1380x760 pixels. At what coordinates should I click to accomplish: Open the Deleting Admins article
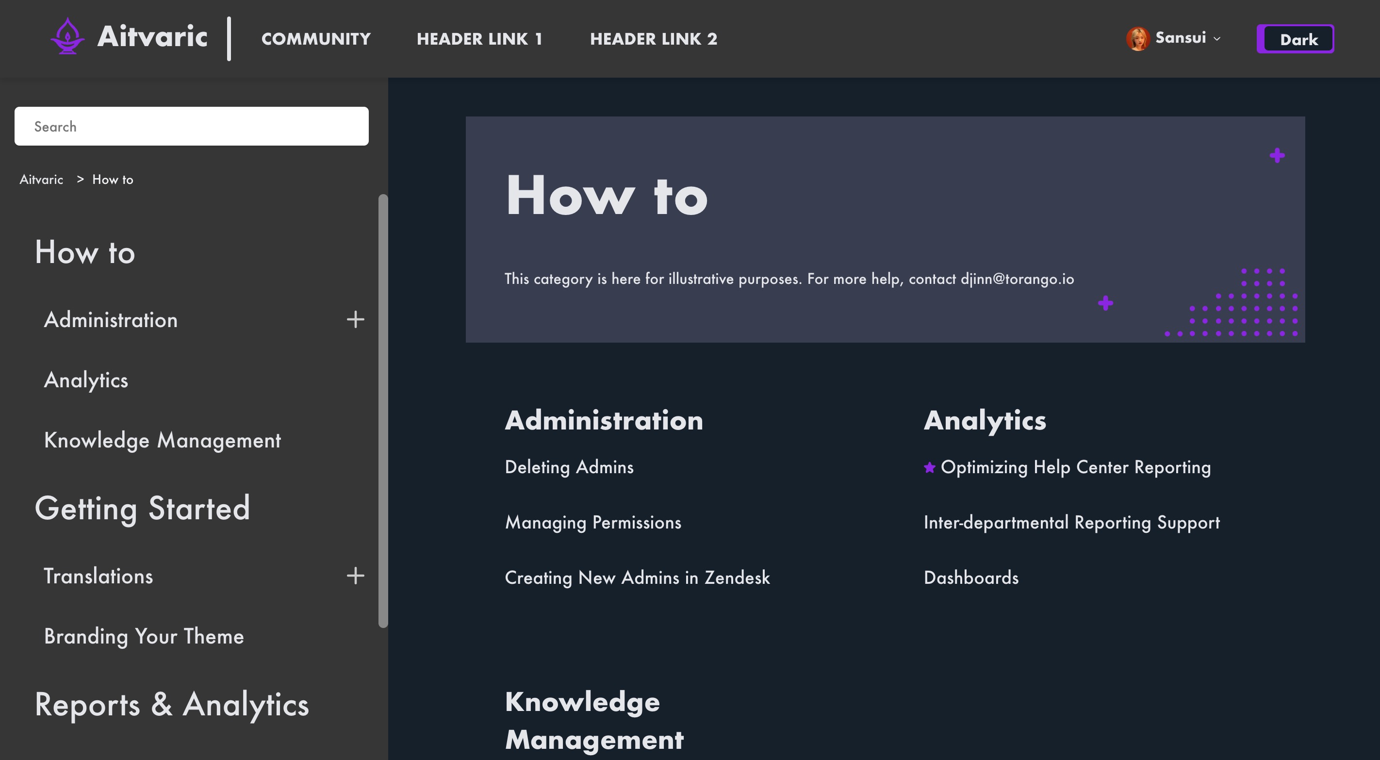pos(569,467)
